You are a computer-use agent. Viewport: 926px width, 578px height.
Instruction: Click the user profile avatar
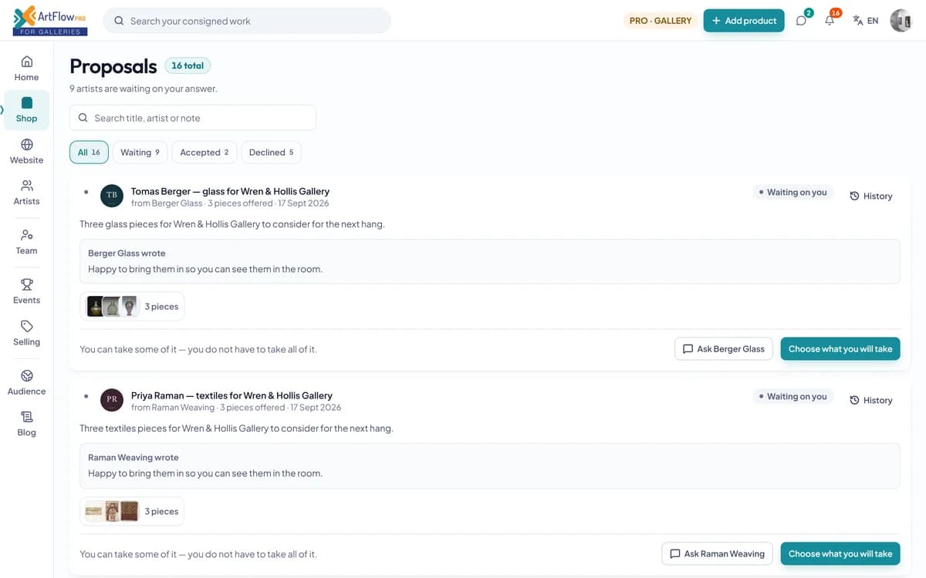tap(901, 21)
